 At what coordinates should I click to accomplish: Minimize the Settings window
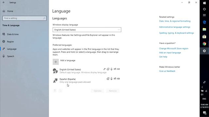pyautogui.click(x=182, y=3)
